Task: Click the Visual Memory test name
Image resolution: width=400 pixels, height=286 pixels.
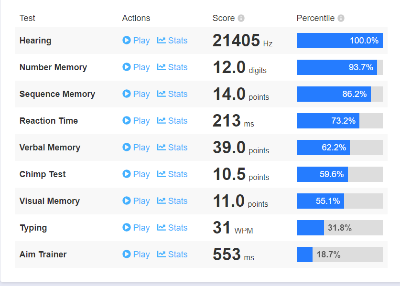Action: tap(50, 201)
